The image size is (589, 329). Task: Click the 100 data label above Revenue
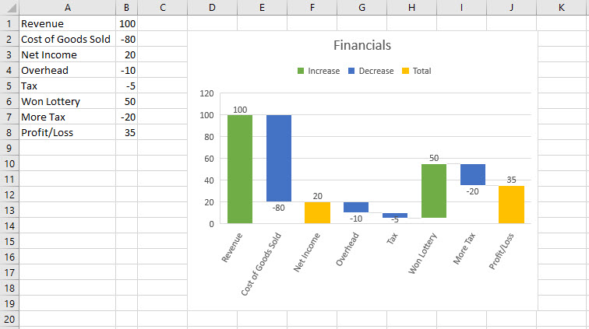tap(240, 110)
